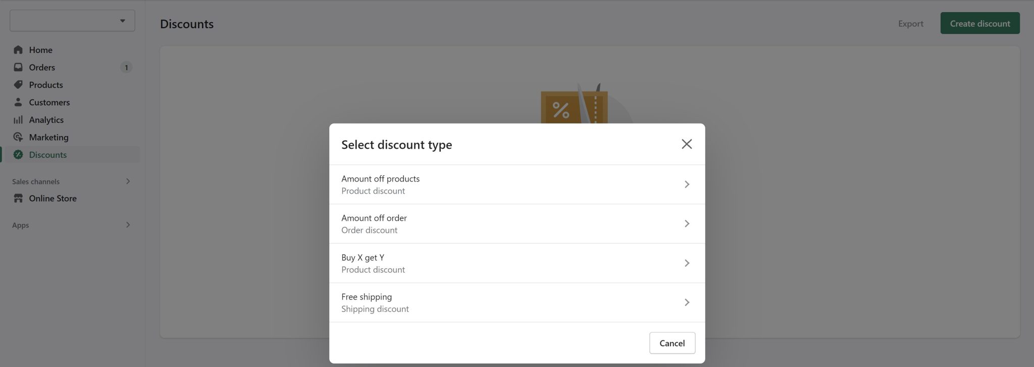This screenshot has width=1034, height=367.
Task: Click the Select discount type title
Action: [397, 145]
